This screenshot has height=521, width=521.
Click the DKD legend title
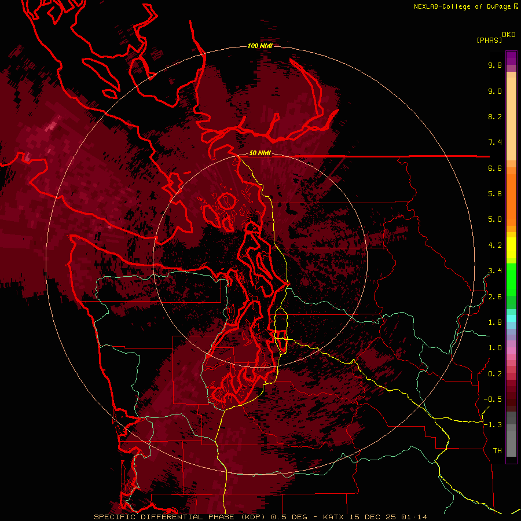click(509, 35)
